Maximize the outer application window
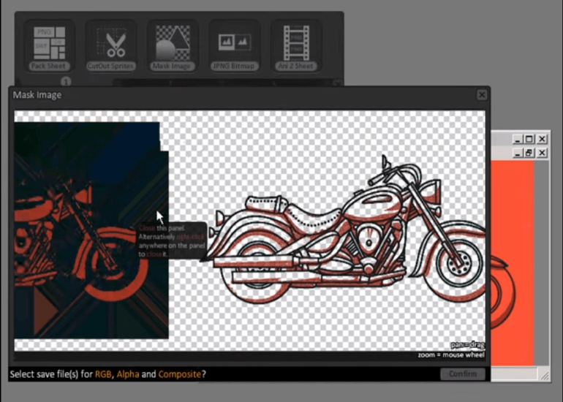This screenshot has width=563, height=402. coord(529,139)
